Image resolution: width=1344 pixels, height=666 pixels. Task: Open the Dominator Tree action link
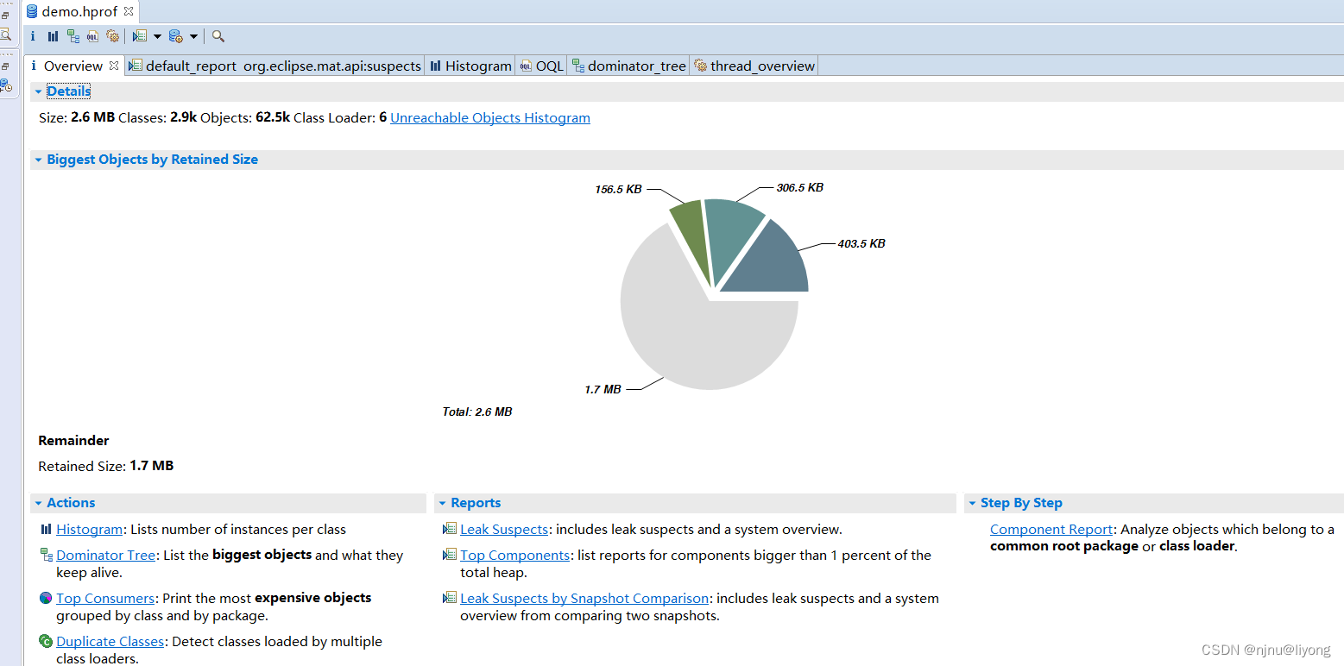coord(106,556)
